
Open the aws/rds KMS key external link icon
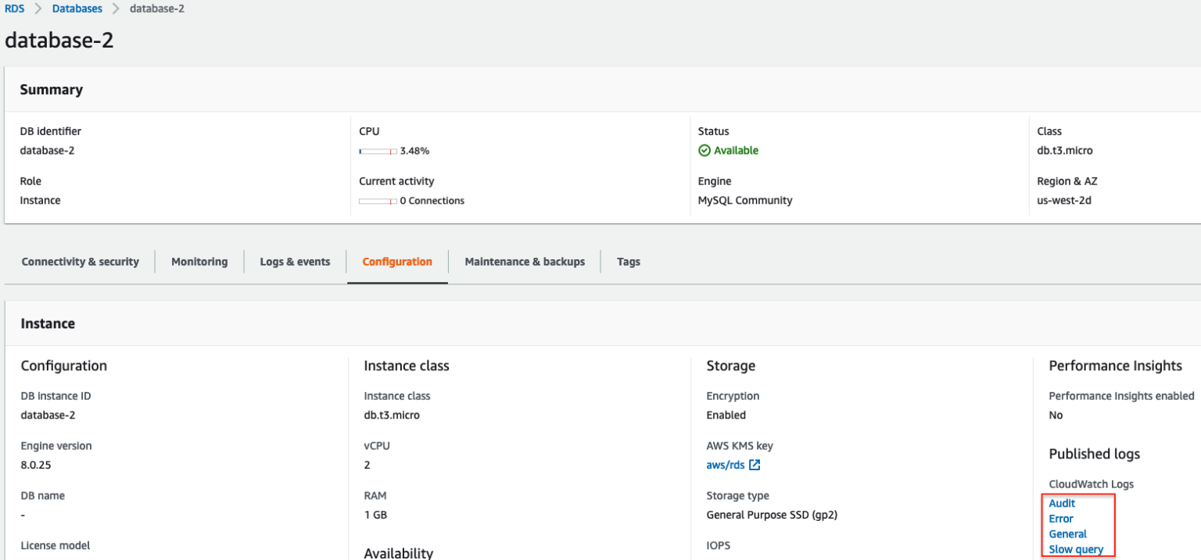[x=753, y=464]
